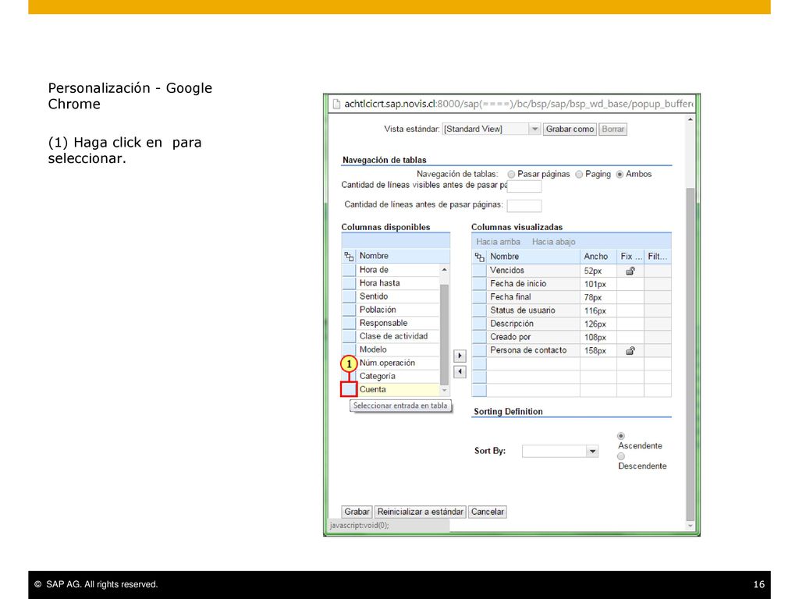Click the Fecha de inicio row
This screenshot has width=799, height=599.
(x=572, y=284)
